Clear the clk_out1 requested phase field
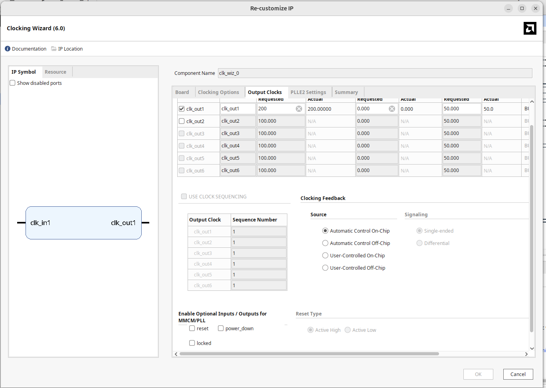Screen dimensions: 546x388 pos(392,109)
